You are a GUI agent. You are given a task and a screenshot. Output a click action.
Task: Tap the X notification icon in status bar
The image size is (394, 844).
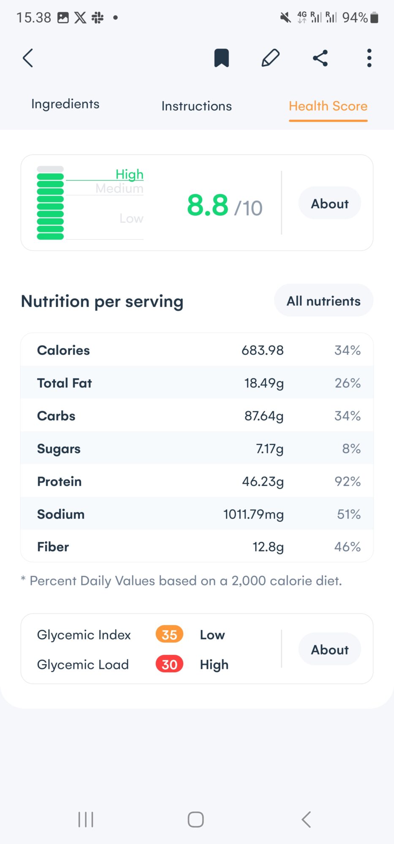pos(80,18)
